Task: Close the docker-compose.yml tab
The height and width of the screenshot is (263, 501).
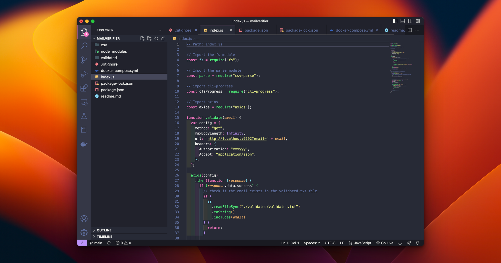Action: 377,30
